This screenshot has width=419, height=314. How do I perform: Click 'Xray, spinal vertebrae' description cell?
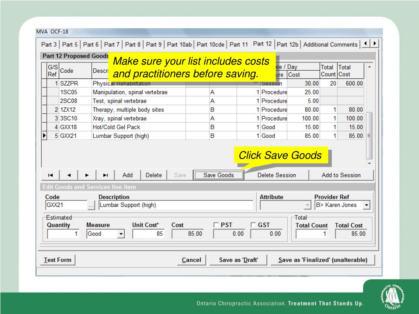(139, 118)
